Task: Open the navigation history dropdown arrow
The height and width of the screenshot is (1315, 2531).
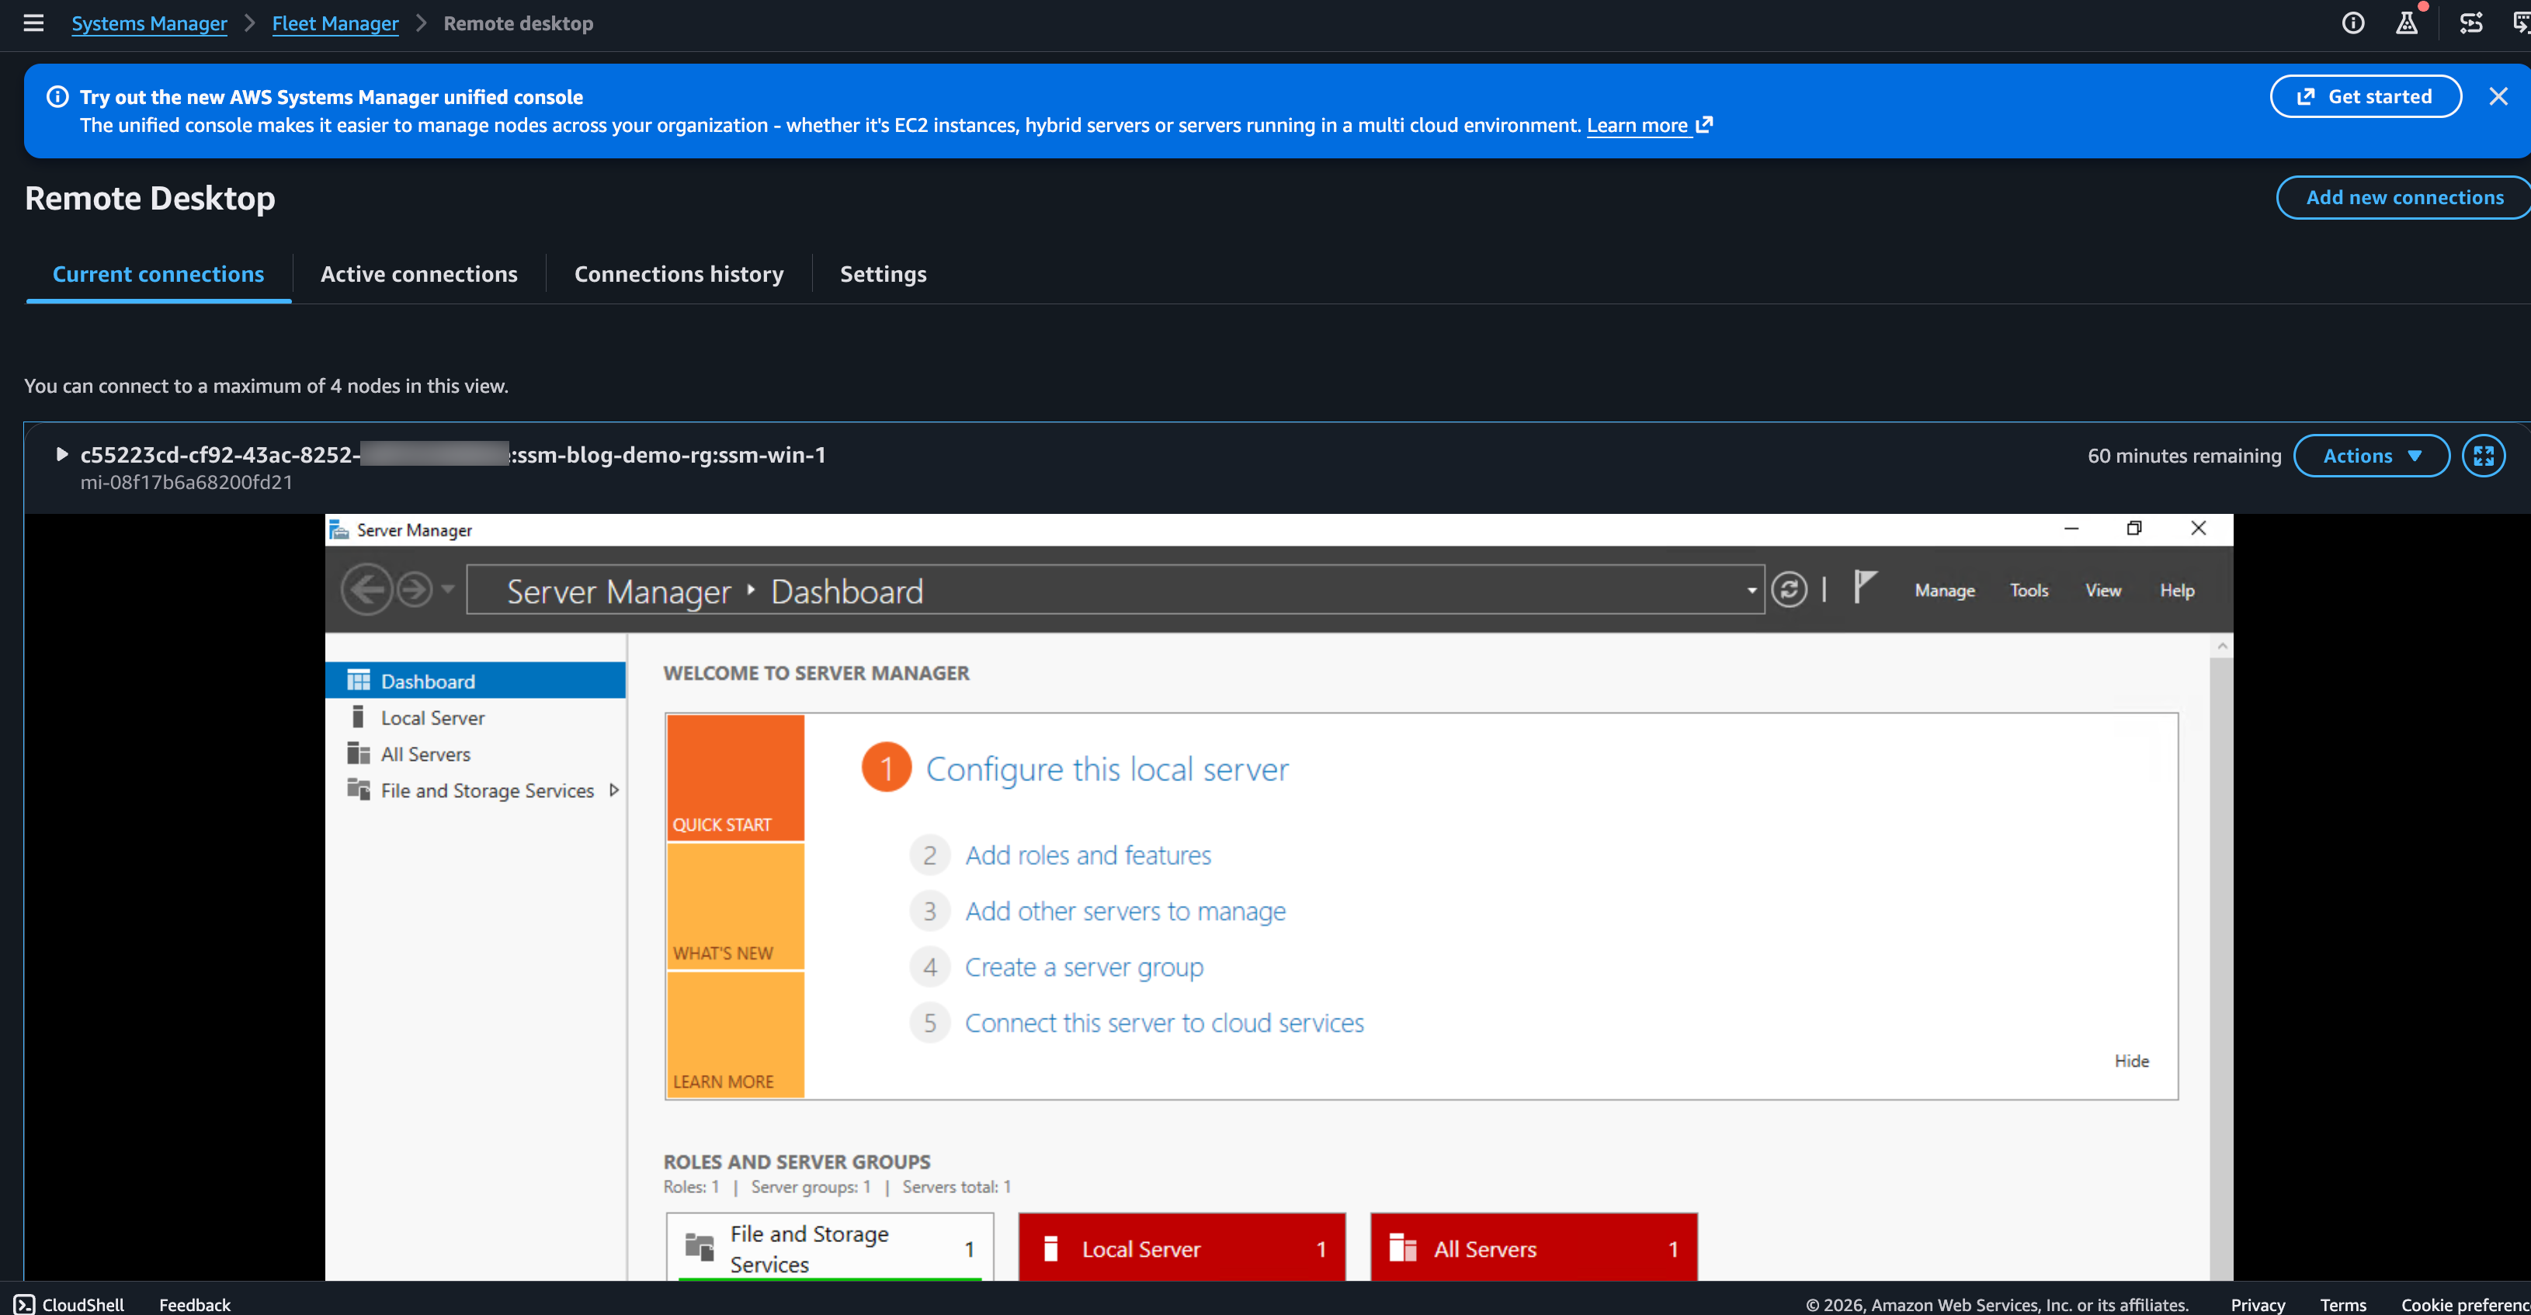Action: pos(448,589)
